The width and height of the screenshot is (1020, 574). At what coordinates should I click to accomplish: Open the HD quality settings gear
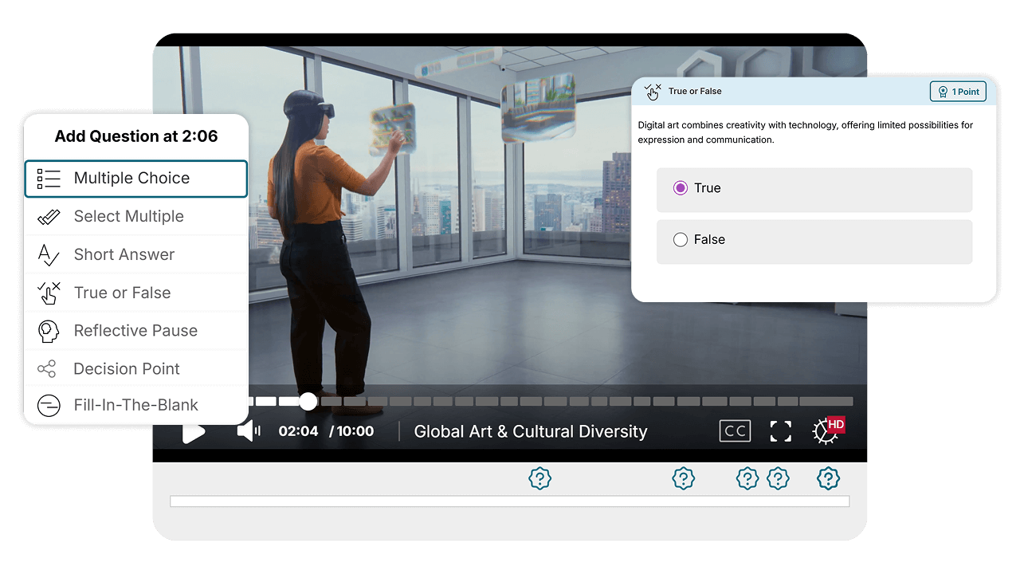pos(826,431)
